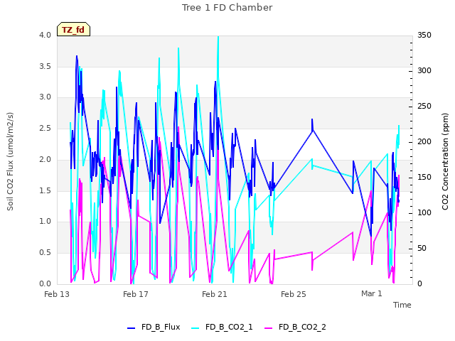Click the 250 right axis tick label

click(x=424, y=107)
